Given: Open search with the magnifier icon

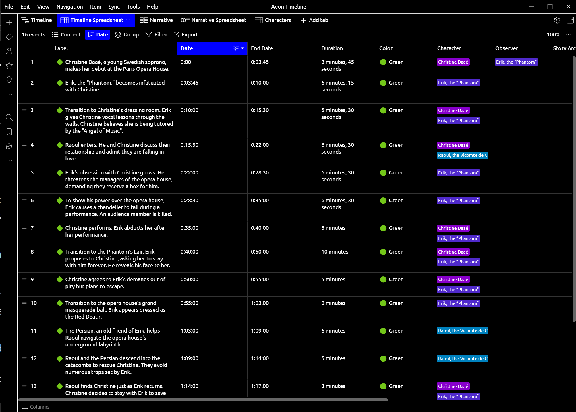Looking at the screenshot, I should point(9,117).
